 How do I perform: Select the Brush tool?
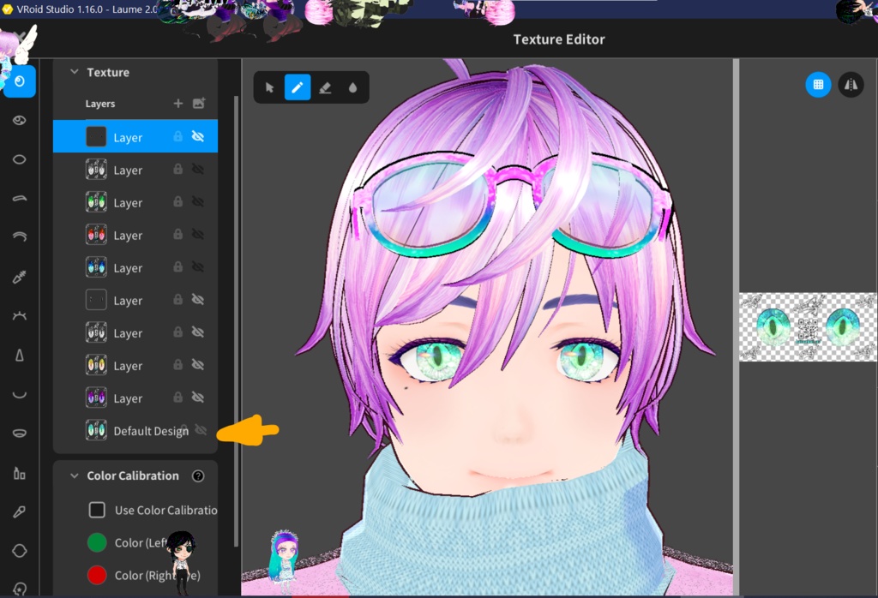pyautogui.click(x=298, y=87)
